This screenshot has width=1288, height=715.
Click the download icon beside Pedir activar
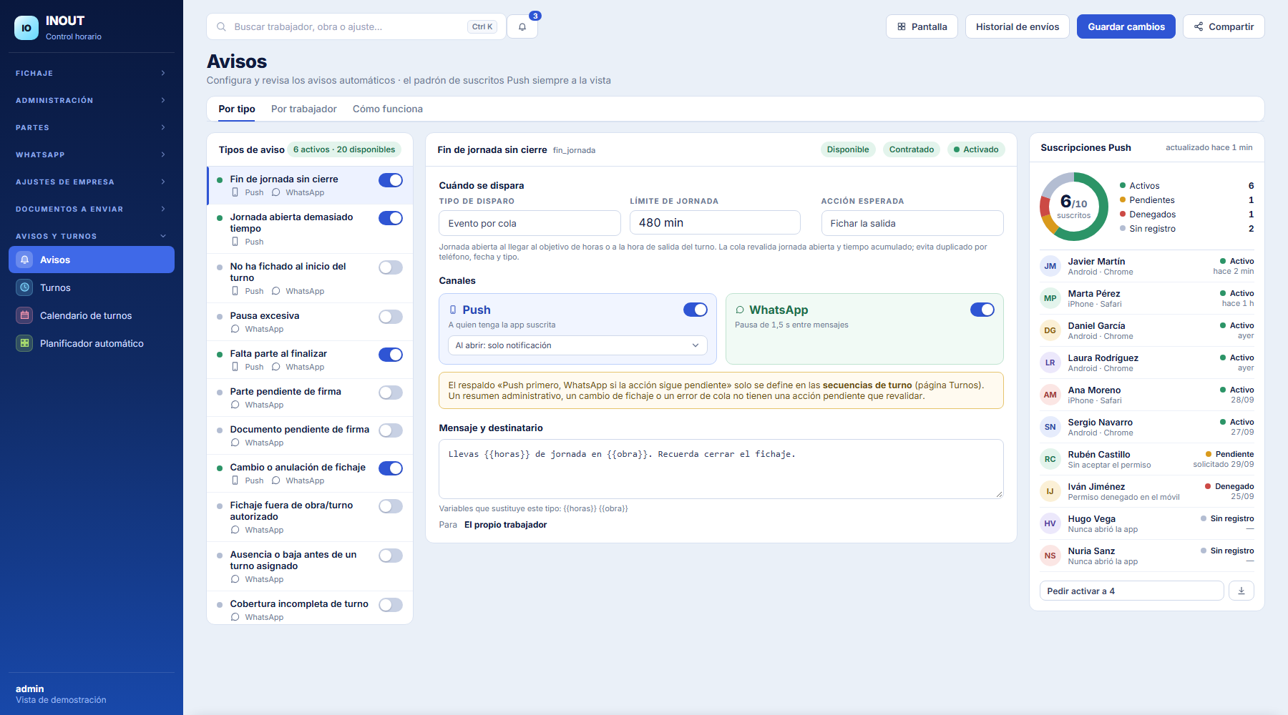[1241, 591]
